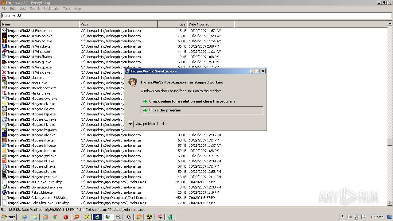Click the Trojan.Win32.KillWin.f.exe file icon
The width and height of the screenshot is (393, 221).
point(4,52)
